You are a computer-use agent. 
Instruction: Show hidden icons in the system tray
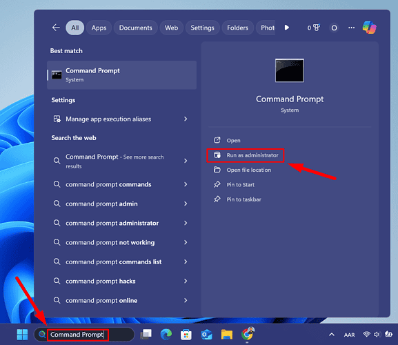pos(332,335)
